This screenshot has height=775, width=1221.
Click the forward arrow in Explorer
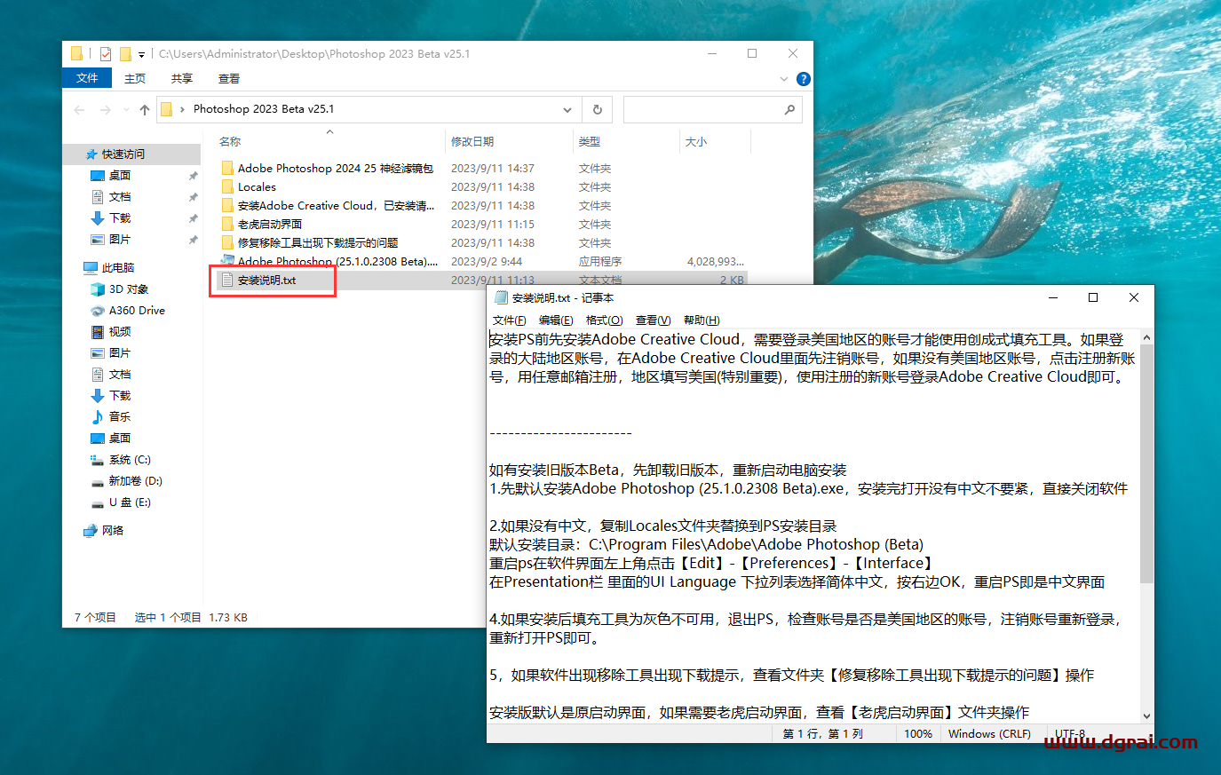pos(106,109)
